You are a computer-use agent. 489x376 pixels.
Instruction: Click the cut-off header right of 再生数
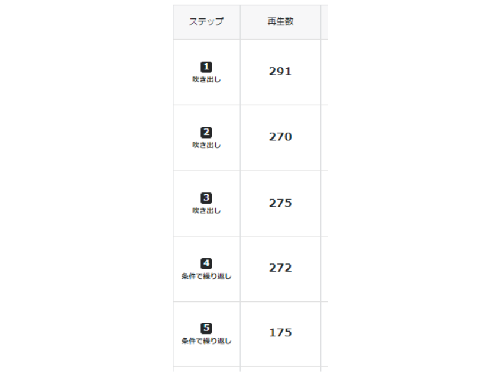(x=324, y=23)
